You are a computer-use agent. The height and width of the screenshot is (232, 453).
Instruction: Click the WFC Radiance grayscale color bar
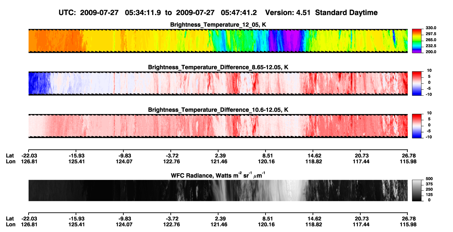click(417, 190)
